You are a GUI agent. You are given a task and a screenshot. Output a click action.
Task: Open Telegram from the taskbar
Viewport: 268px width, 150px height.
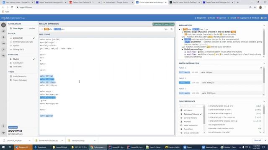23,147
